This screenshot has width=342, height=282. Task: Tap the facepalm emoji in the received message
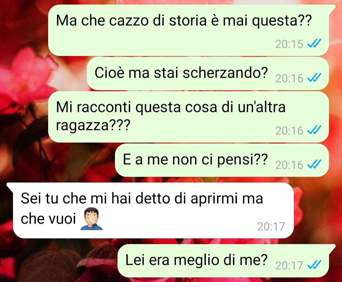pos(91,219)
